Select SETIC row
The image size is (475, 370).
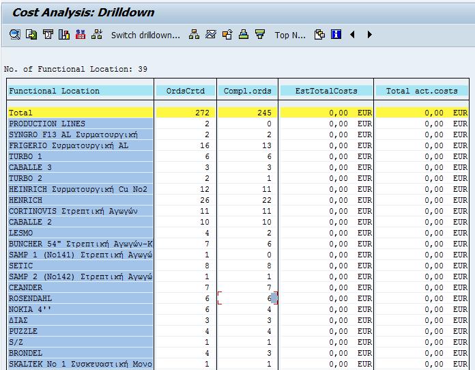(x=81, y=266)
